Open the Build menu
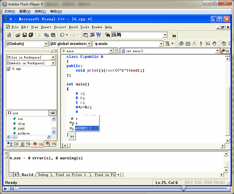The height and width of the screenshot is (194, 234). point(73,27)
